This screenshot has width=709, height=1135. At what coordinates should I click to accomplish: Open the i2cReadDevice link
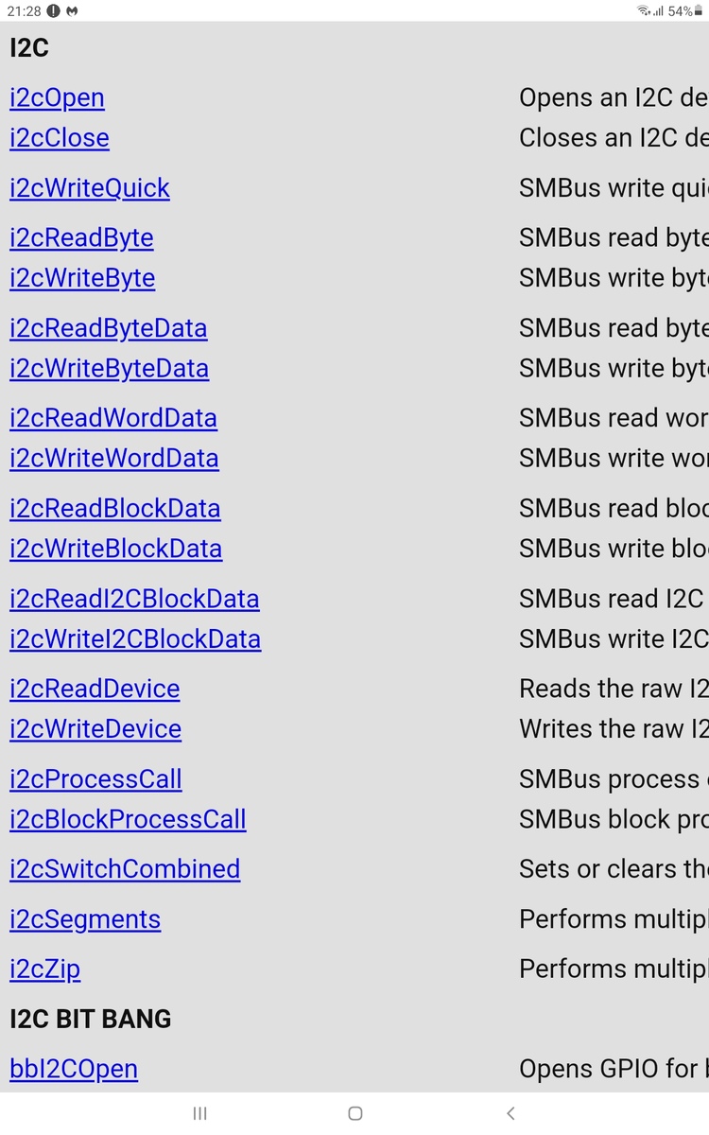pos(95,689)
